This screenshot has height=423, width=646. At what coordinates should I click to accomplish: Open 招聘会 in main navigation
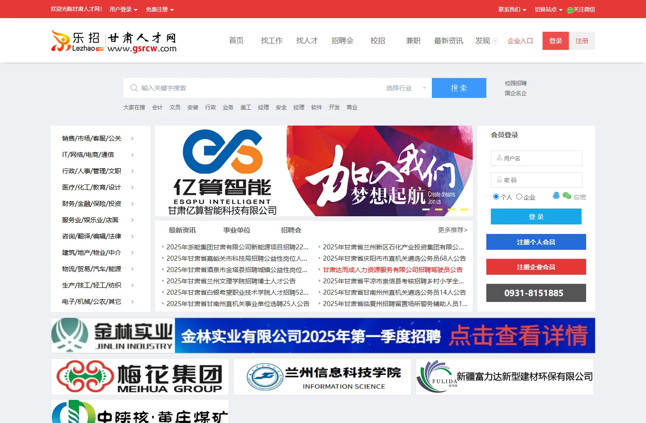click(x=343, y=41)
